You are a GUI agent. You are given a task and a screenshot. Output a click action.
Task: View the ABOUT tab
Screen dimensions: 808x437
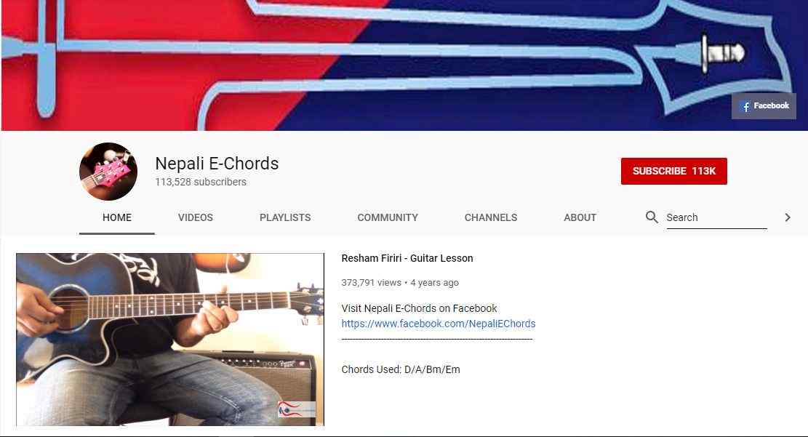coord(580,217)
